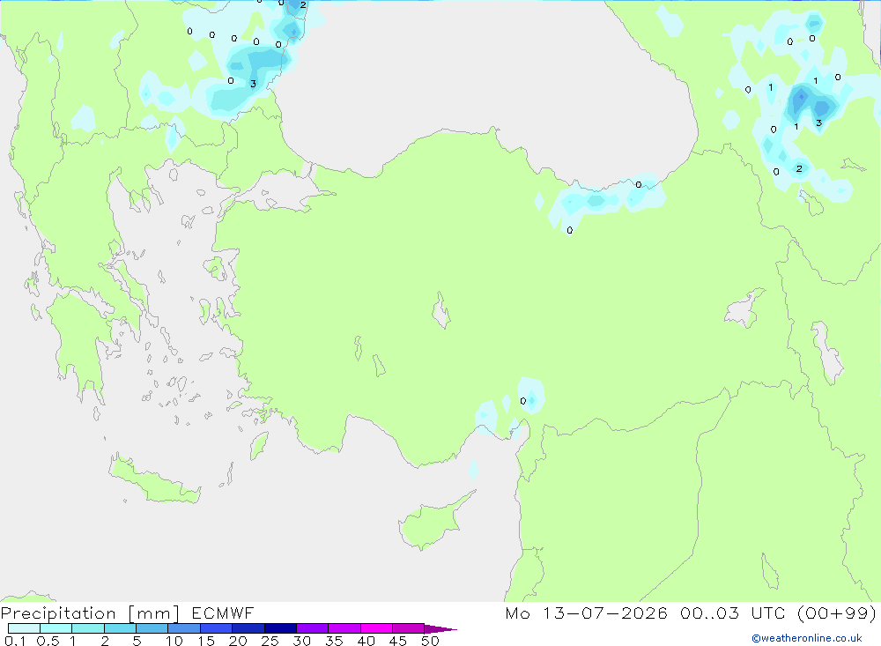The image size is (881, 646).
Task: Open the weatheronline.co.uk link
Action: [x=807, y=638]
